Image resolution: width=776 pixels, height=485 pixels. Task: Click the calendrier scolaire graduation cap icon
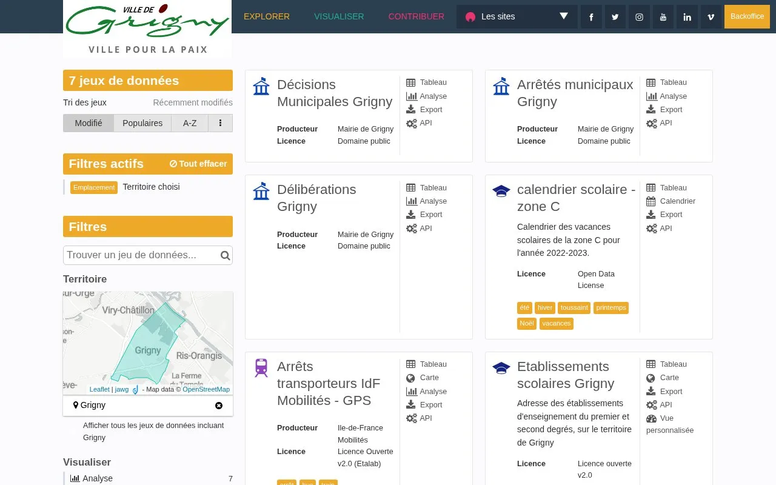tap(501, 191)
